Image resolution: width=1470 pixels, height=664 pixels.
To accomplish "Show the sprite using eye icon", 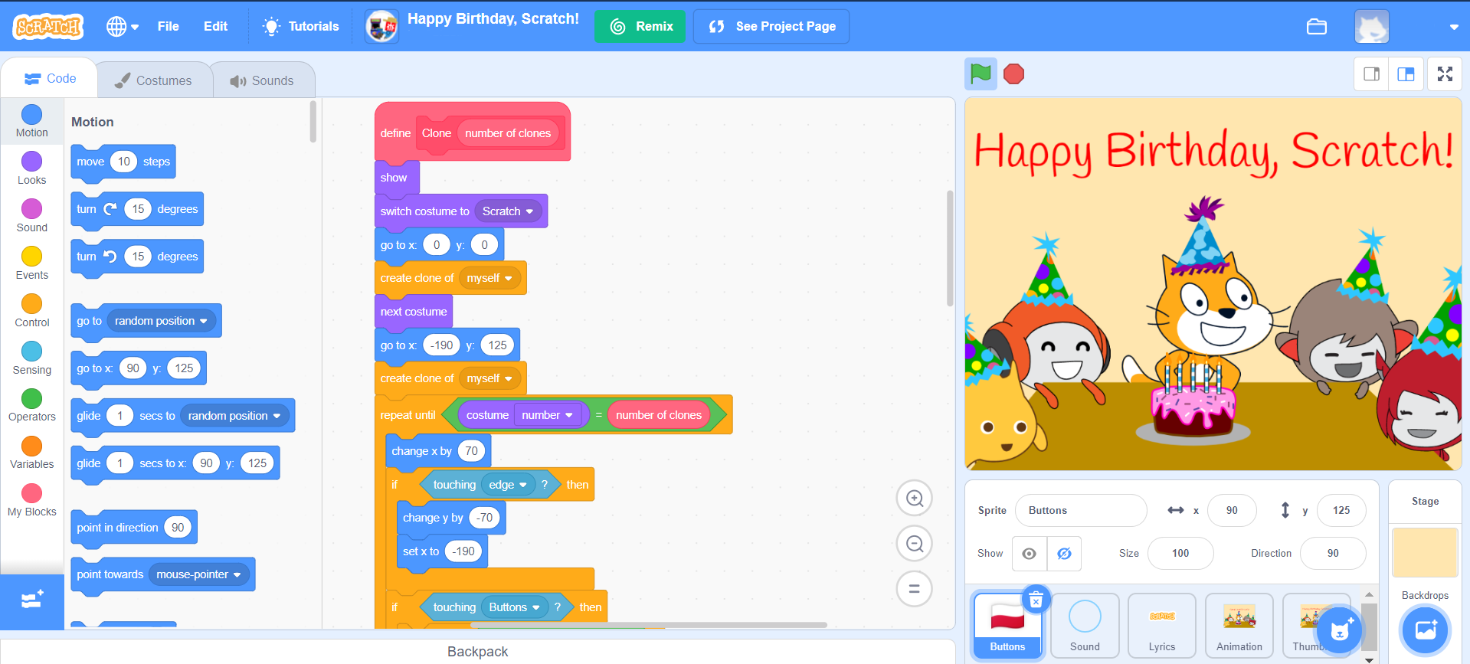I will pos(1030,554).
